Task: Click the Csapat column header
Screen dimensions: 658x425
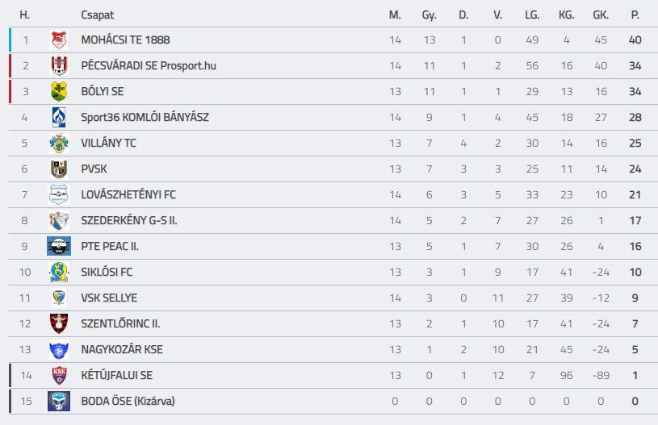Action: click(x=98, y=15)
